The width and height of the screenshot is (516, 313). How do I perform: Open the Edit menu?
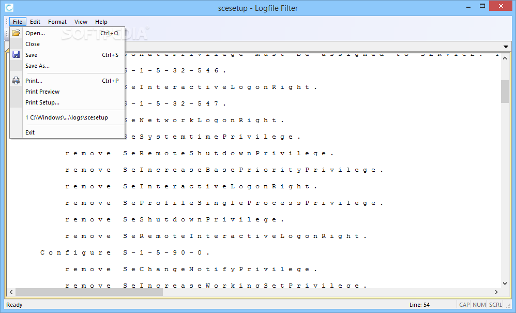[35, 22]
